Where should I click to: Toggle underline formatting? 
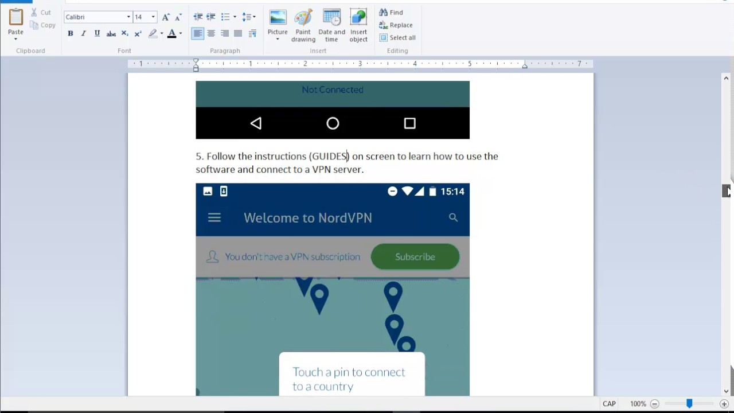tap(97, 34)
